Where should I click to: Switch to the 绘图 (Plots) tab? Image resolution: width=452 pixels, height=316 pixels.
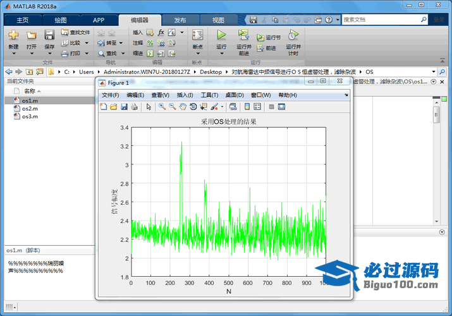(61, 20)
